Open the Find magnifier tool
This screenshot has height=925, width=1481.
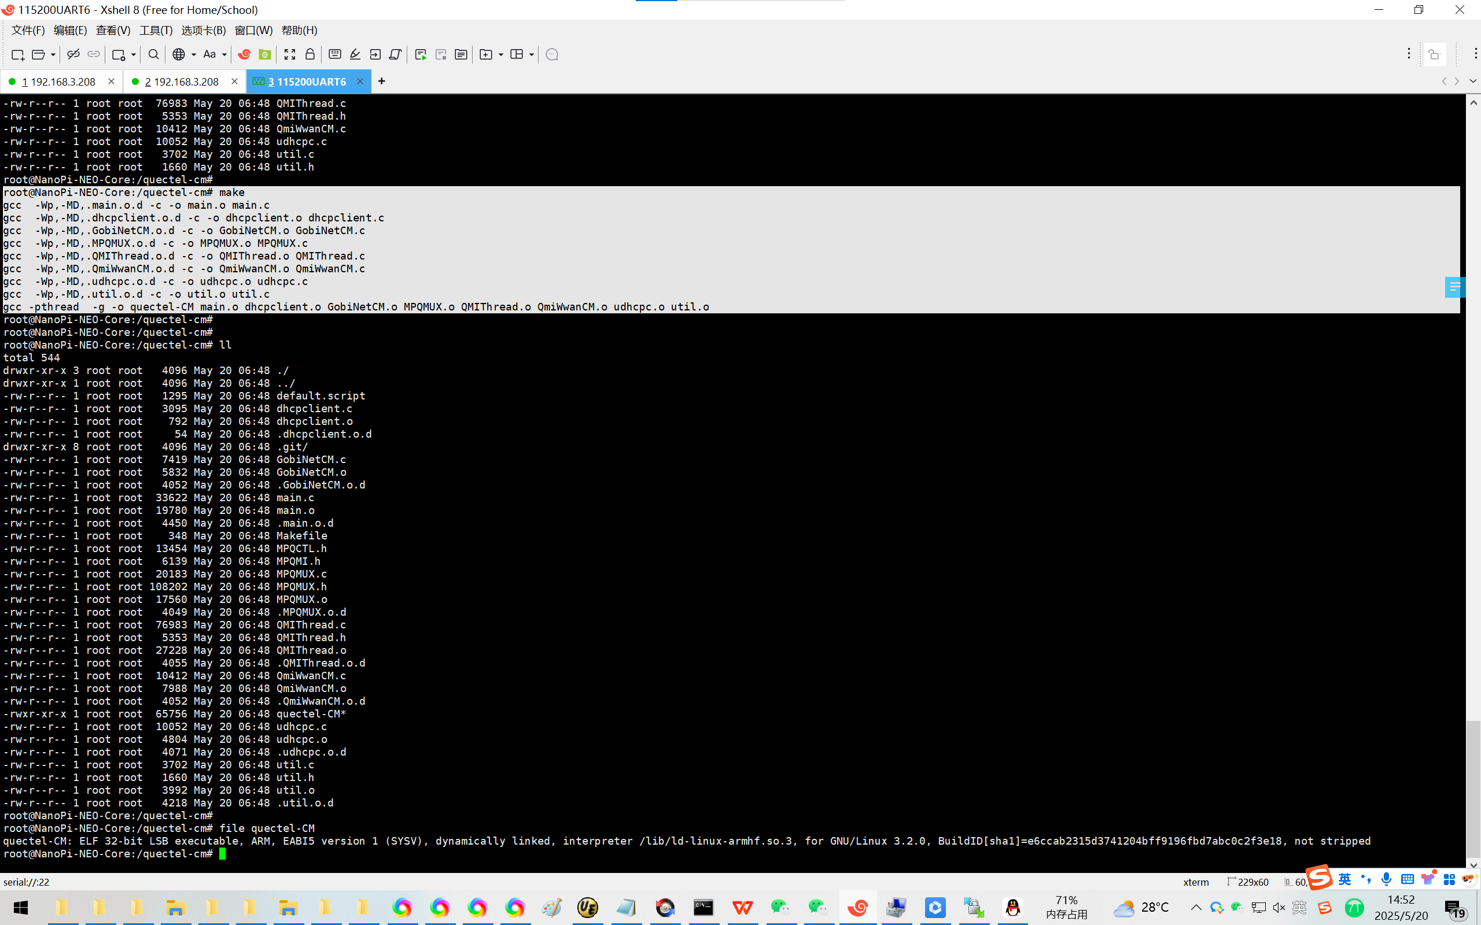click(x=154, y=54)
